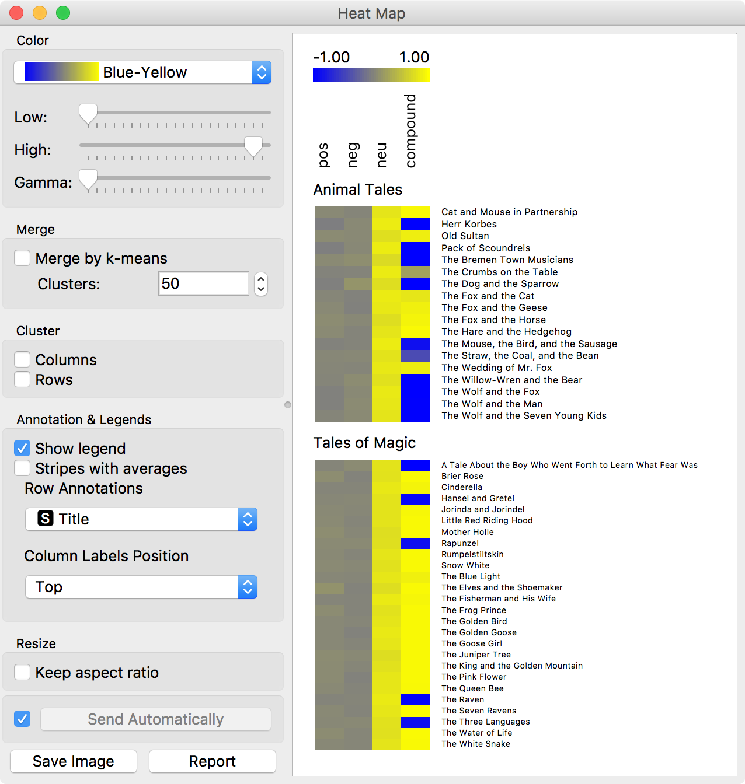Image resolution: width=745 pixels, height=784 pixels.
Task: Click the blue-yellow legend gradient bar
Action: point(371,75)
